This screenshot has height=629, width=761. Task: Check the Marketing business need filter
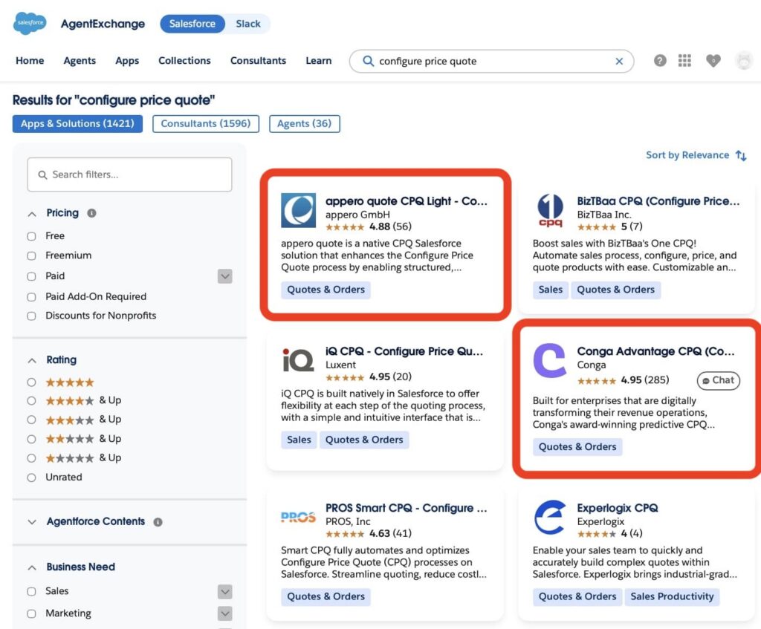point(31,614)
